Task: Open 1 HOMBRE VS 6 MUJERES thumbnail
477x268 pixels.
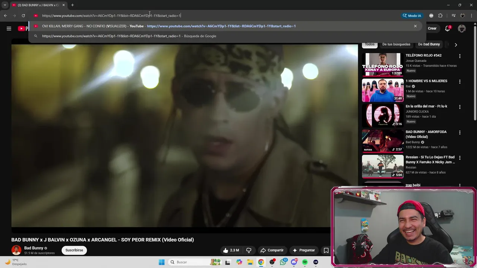Action: pos(383,90)
